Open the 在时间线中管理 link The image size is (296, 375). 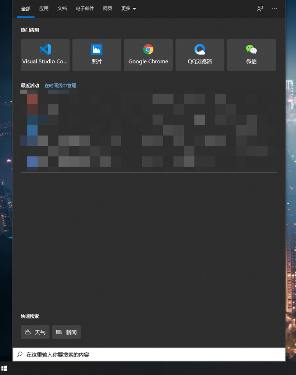point(60,85)
